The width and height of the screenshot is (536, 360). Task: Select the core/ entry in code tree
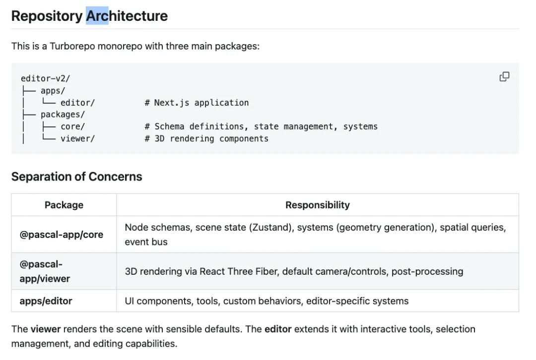click(x=72, y=126)
